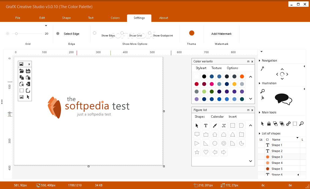Click the navigation pan up arrow

tap(282, 69)
